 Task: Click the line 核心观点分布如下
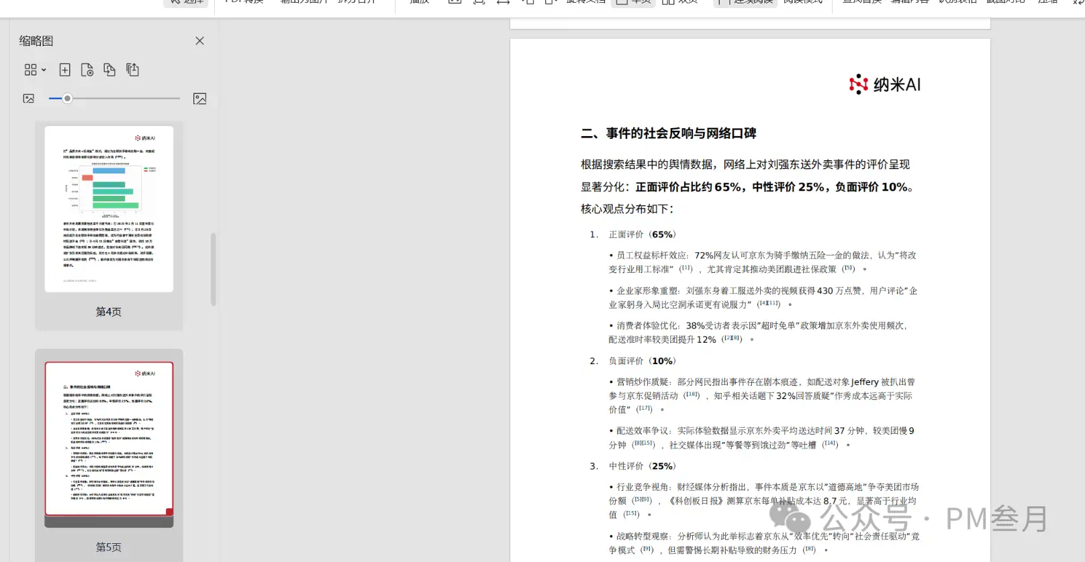(x=627, y=209)
